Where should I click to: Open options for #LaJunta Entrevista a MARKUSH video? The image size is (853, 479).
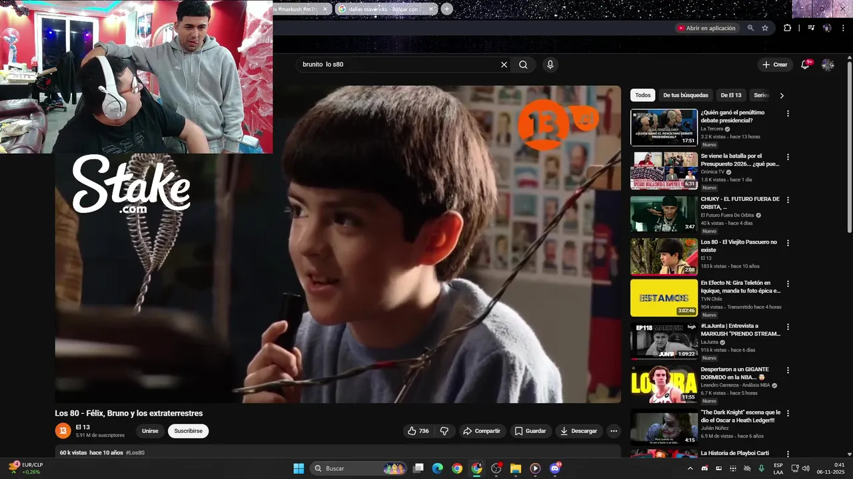click(x=788, y=327)
